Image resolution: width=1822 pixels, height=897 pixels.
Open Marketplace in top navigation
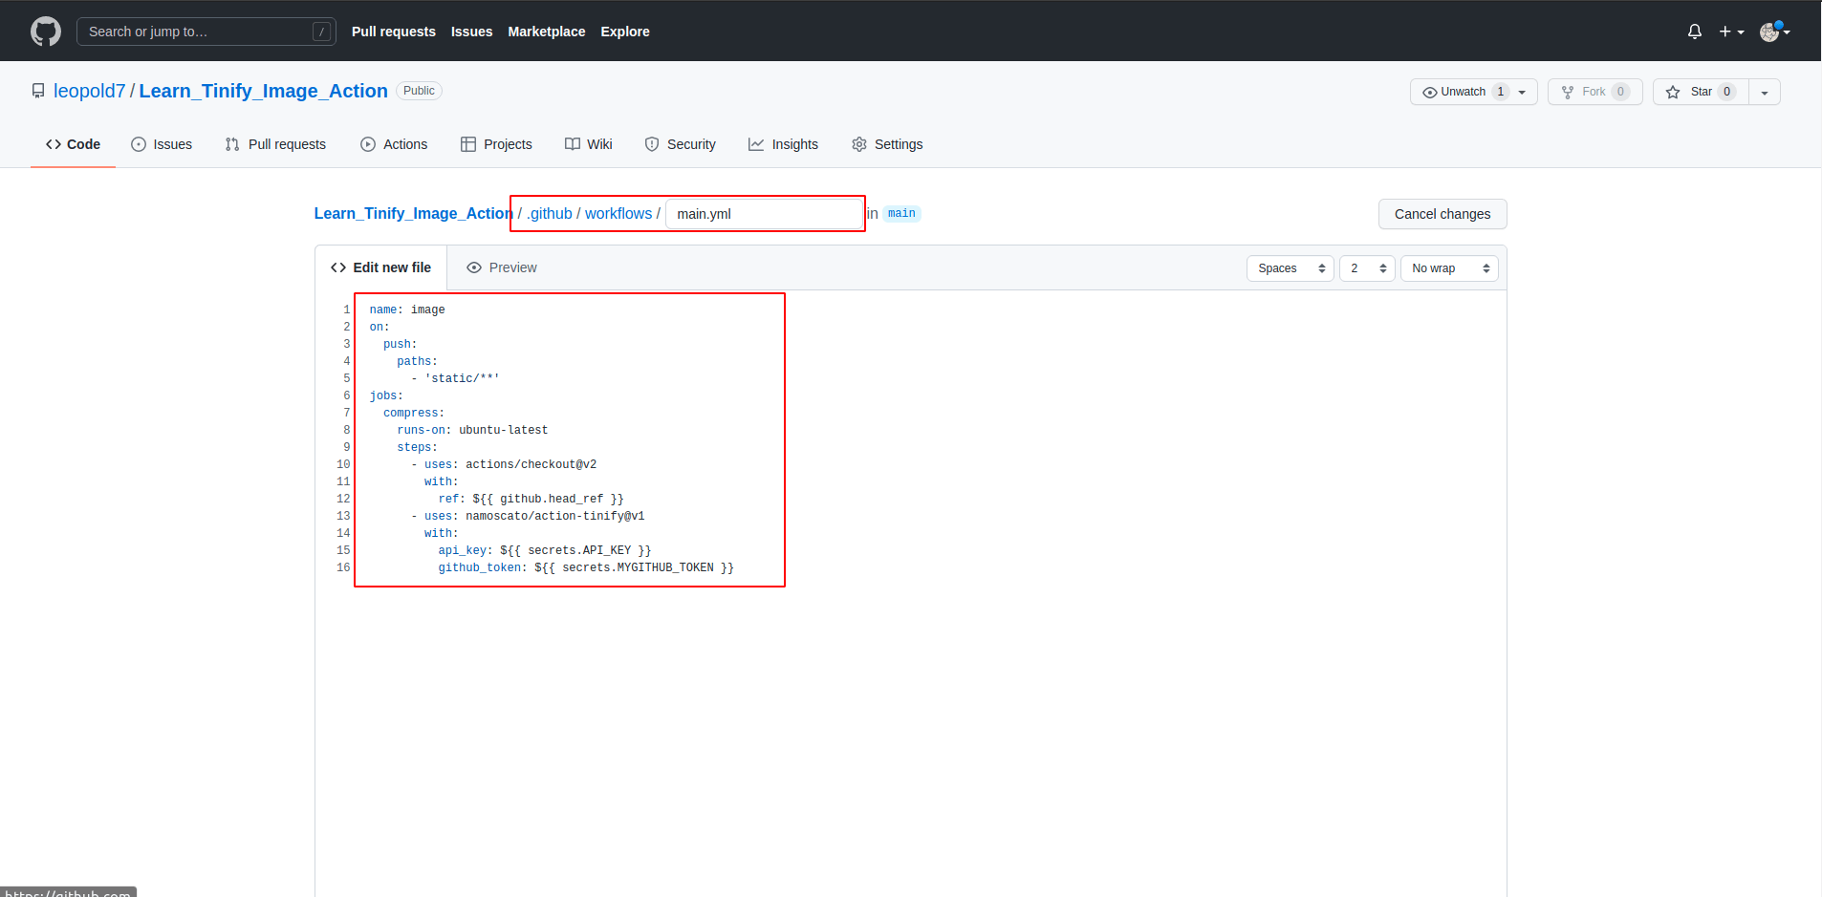click(x=546, y=32)
